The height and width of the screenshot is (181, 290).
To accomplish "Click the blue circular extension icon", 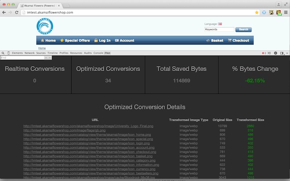I will pyautogui.click(x=264, y=12).
